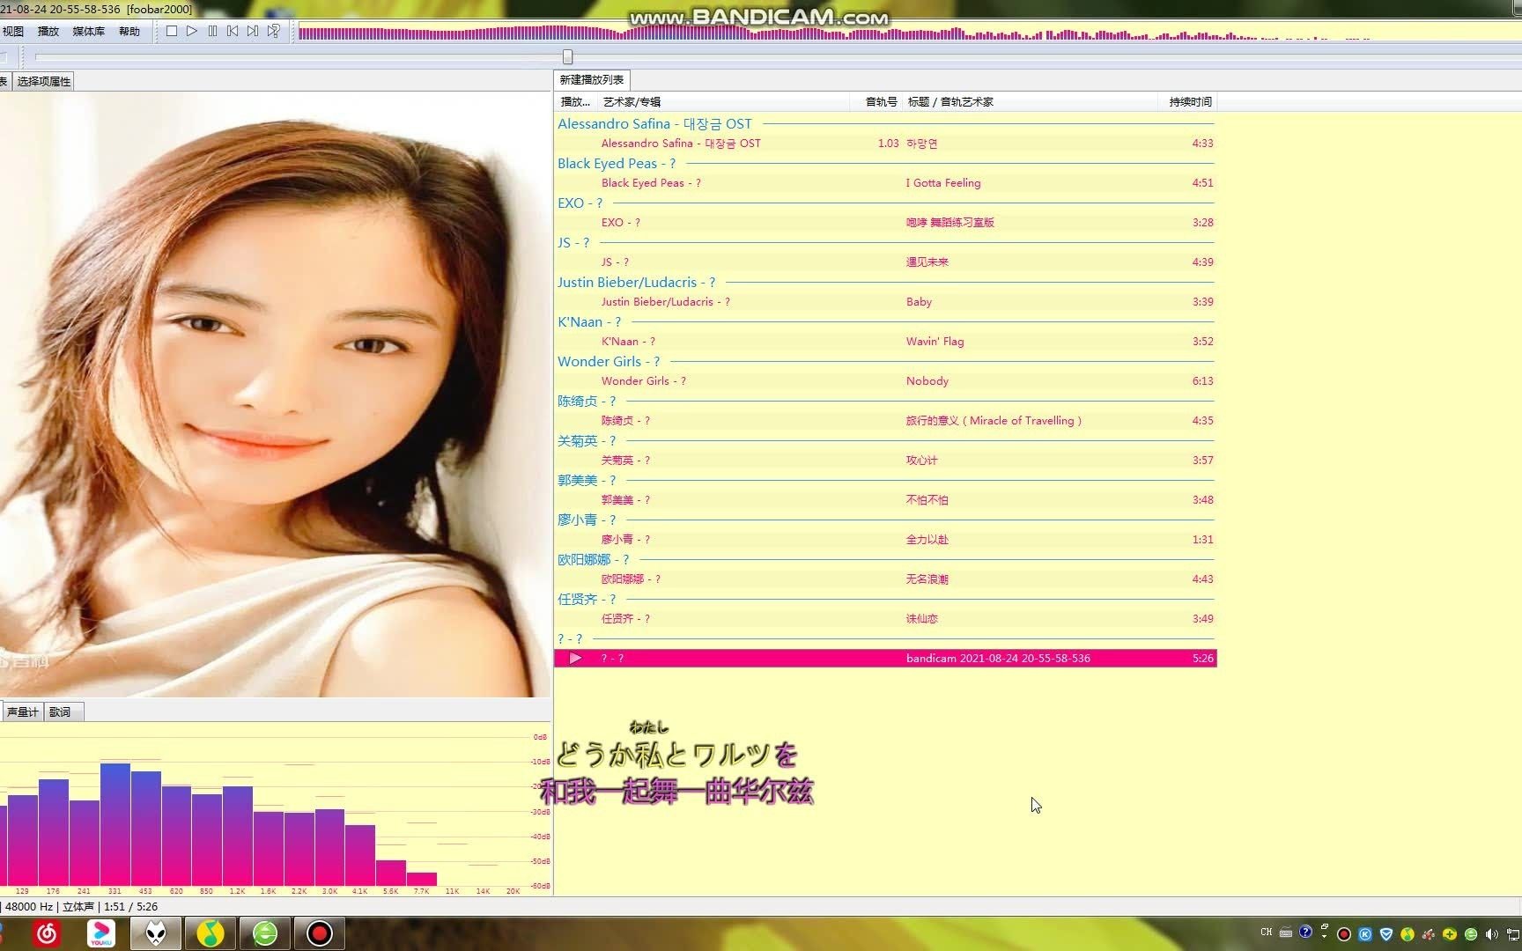Click the spectrum visualizer panel
This screenshot has height=951, width=1522.
(275, 810)
